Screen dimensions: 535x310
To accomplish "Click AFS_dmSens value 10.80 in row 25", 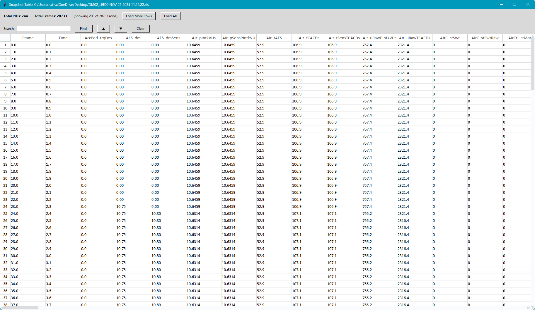I will coord(168,214).
